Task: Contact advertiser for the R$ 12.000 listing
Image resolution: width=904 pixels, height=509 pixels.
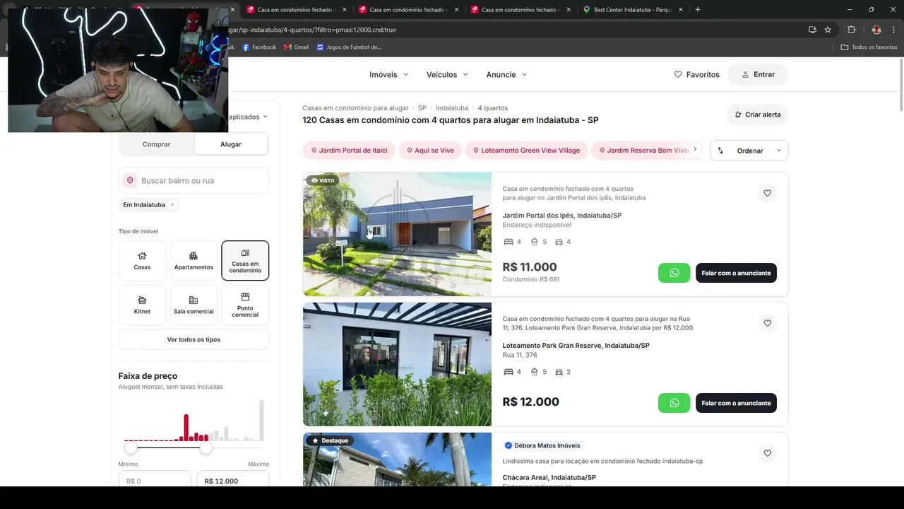Action: click(x=736, y=403)
